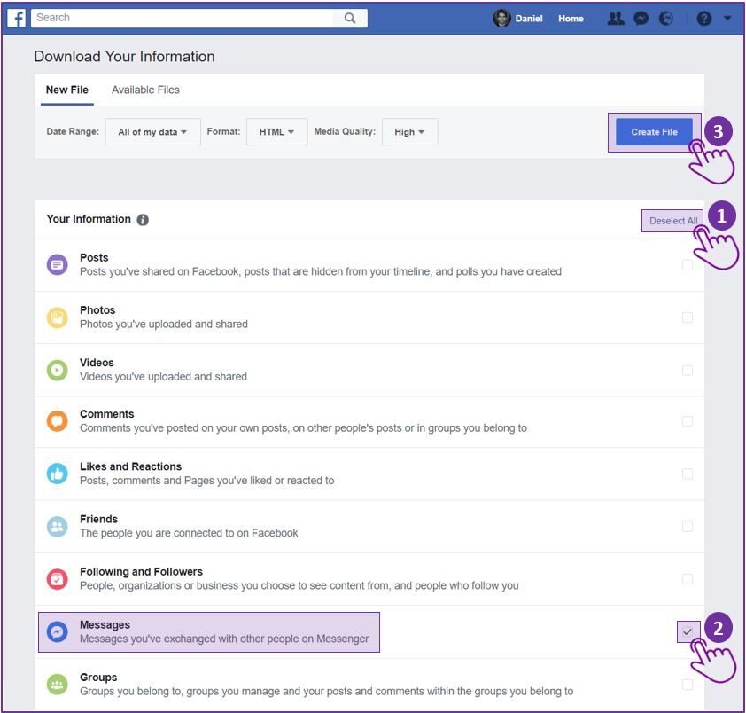This screenshot has height=713, width=746.
Task: Uncheck the Messages checkbox
Action: [688, 630]
